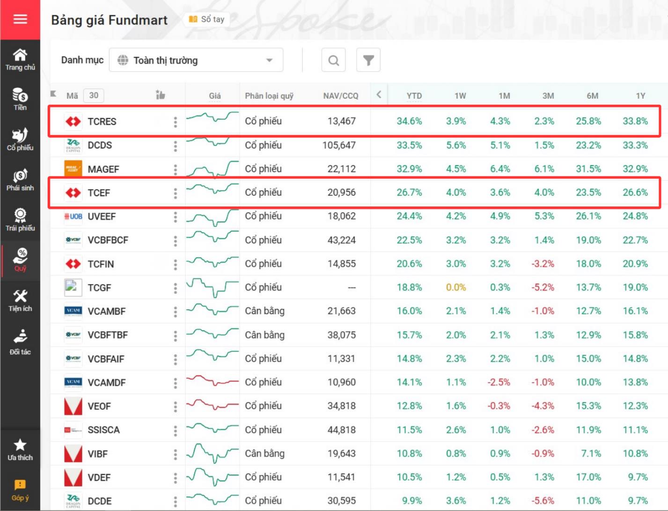The image size is (668, 511).
Task: Sort by YTD column header
Action: click(x=414, y=96)
